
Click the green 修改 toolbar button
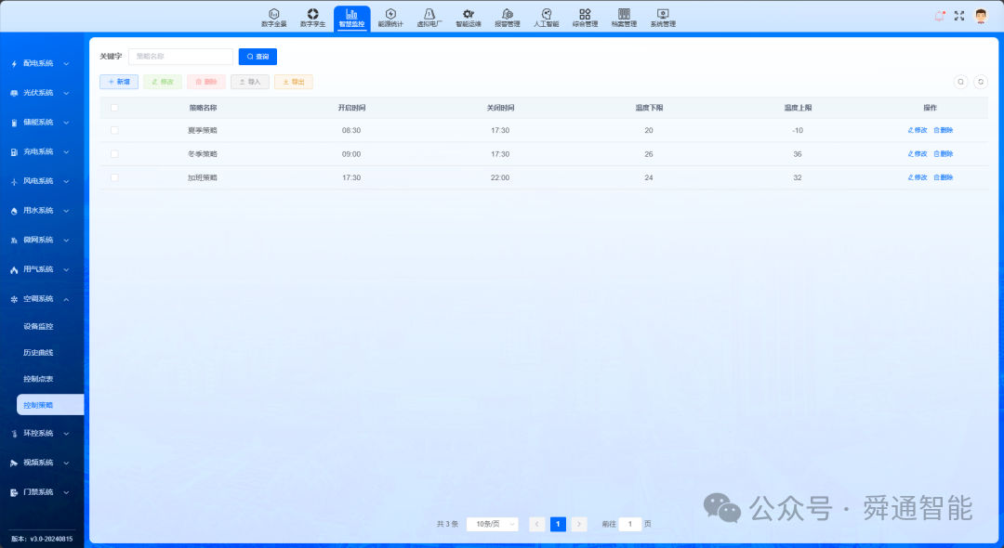163,82
